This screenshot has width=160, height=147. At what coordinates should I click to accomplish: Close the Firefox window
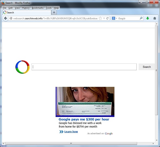coord(154,2)
